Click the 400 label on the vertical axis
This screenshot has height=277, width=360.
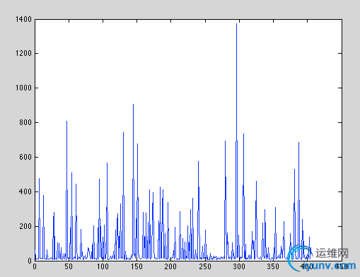pos(25,191)
